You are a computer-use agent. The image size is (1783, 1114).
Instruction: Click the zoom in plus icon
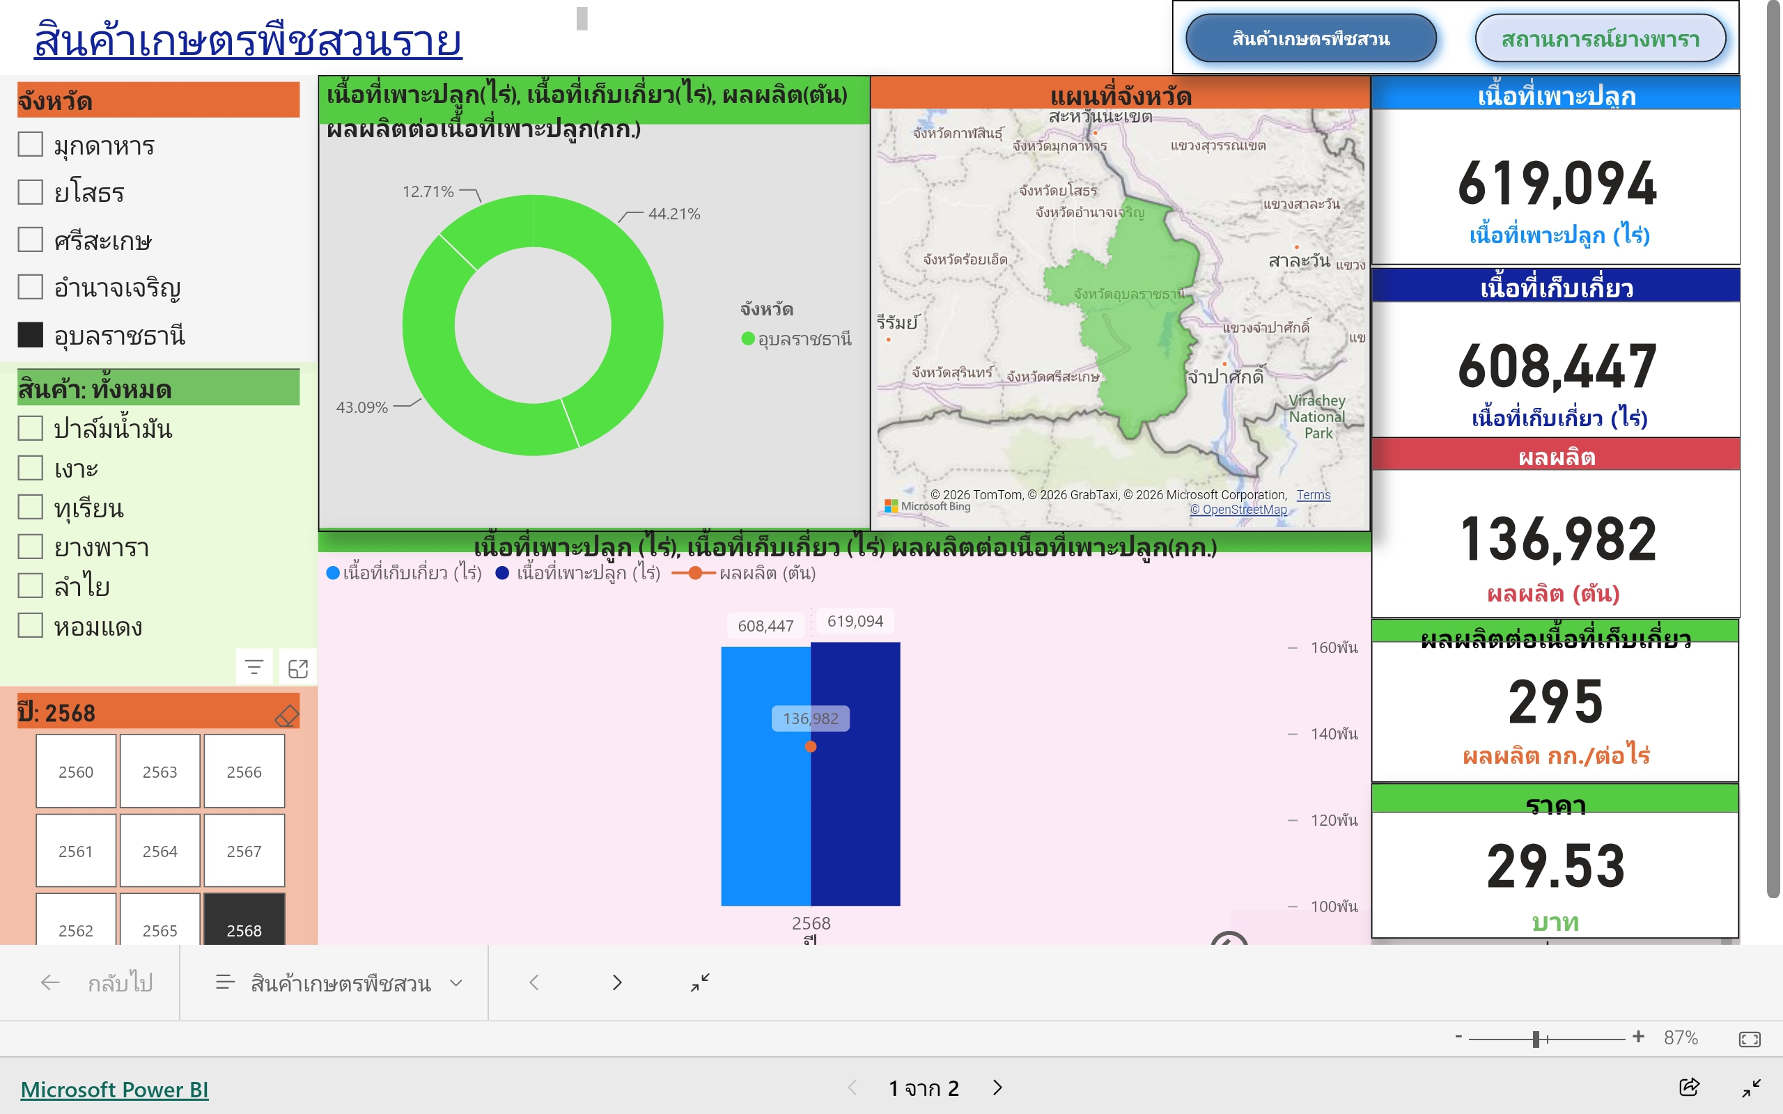tap(1638, 1037)
